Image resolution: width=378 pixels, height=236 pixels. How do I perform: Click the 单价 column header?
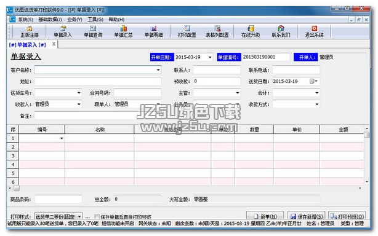[297, 130]
